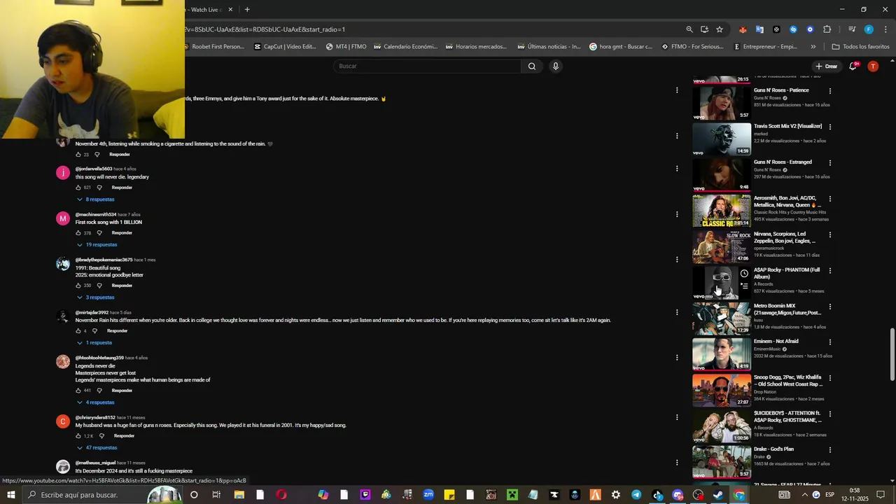
Task: Open Calendario Económico bookmark
Action: click(405, 47)
